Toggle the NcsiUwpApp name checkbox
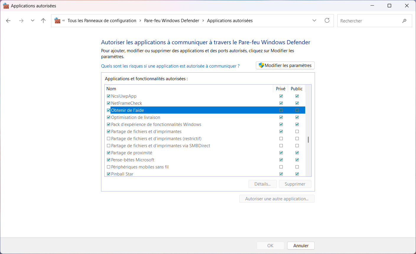This screenshot has height=254, width=416. pos(108,96)
